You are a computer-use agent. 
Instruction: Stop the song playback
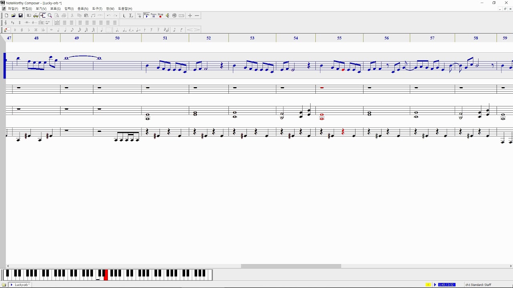pos(160,16)
